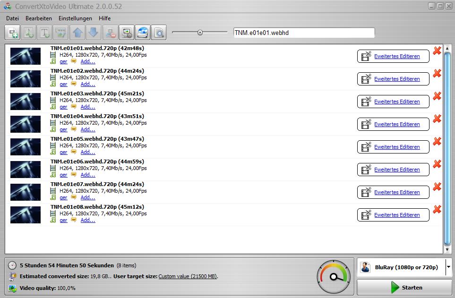
Task: Click the add audio track toolbar icon
Action: coord(28,33)
